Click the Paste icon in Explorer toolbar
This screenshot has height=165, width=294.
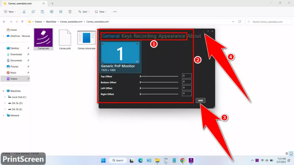(42, 12)
